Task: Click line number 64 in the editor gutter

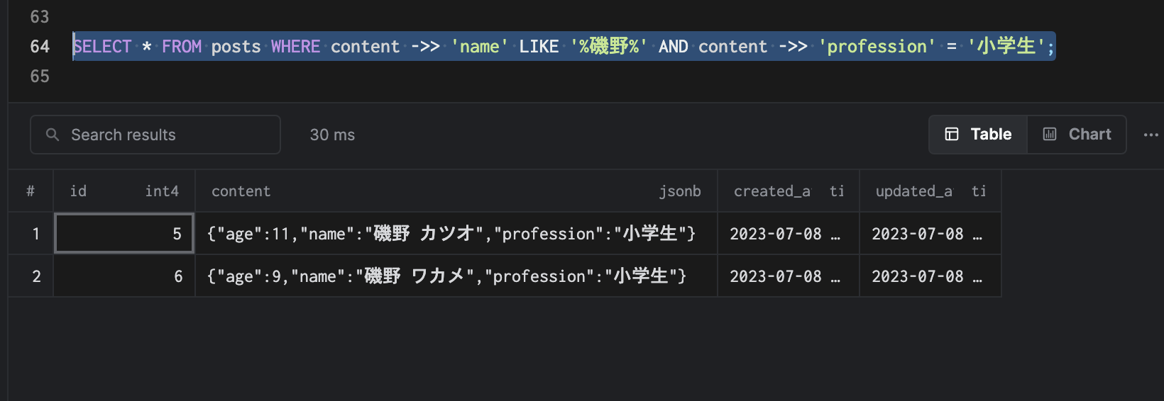Action: (x=40, y=47)
